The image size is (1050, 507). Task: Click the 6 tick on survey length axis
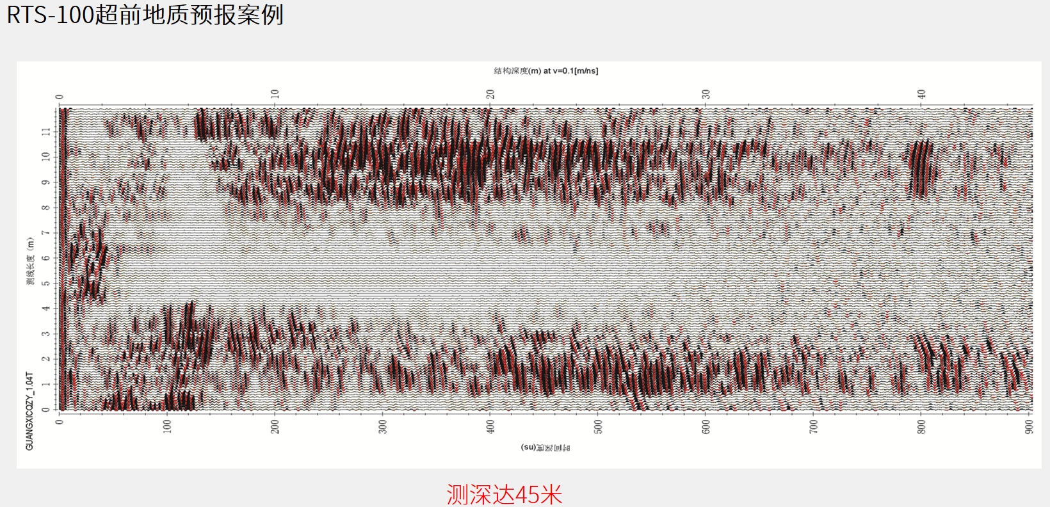[x=46, y=258]
